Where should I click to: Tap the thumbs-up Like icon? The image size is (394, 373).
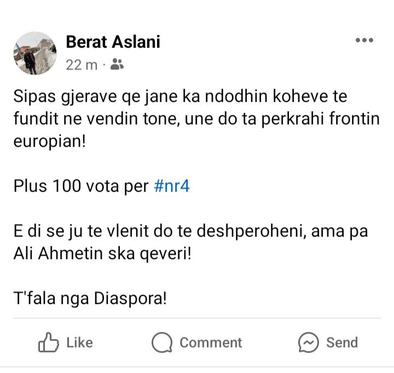[48, 343]
